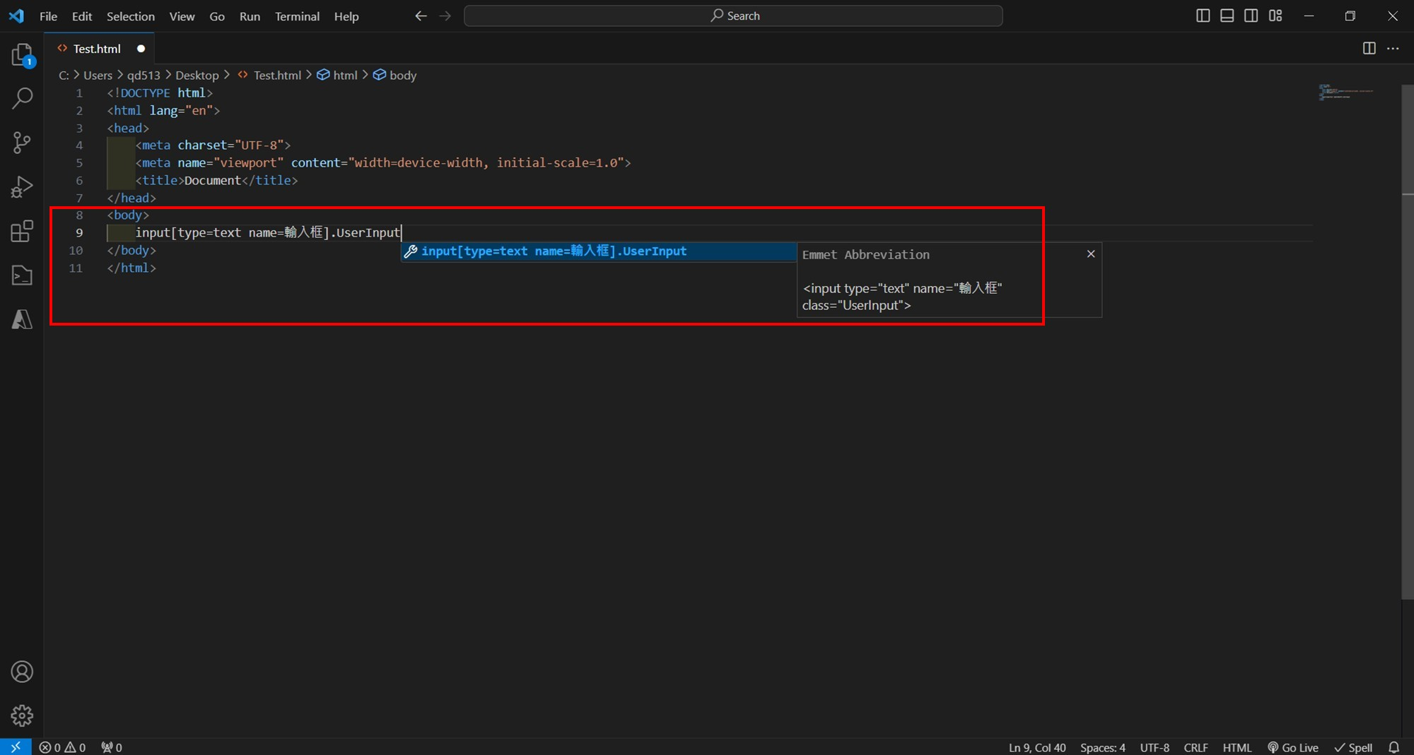Image resolution: width=1414 pixels, height=755 pixels.
Task: Open the Go menu
Action: point(217,16)
